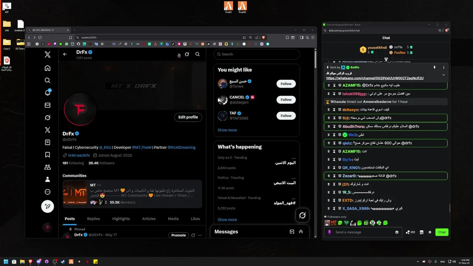
Task: Open the FiveM desktop shortcut
Action: click(x=228, y=7)
